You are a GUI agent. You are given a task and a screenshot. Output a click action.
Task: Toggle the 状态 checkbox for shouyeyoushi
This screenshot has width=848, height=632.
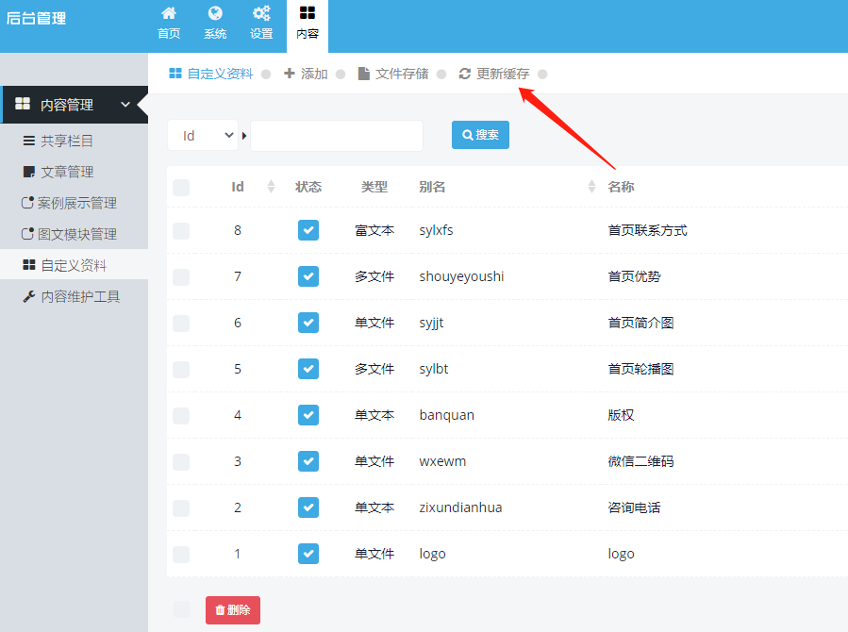pos(308,276)
